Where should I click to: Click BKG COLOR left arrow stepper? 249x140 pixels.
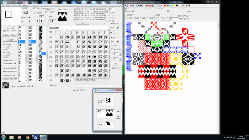click(x=173, y=16)
